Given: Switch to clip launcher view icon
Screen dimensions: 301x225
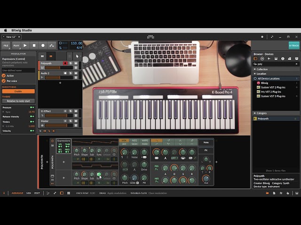Looking at the screenshot, I should pos(42,56).
